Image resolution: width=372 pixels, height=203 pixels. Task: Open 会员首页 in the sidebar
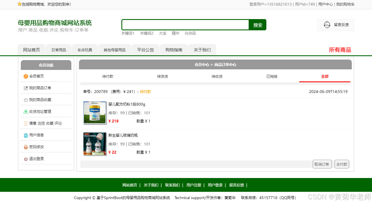(x=37, y=76)
